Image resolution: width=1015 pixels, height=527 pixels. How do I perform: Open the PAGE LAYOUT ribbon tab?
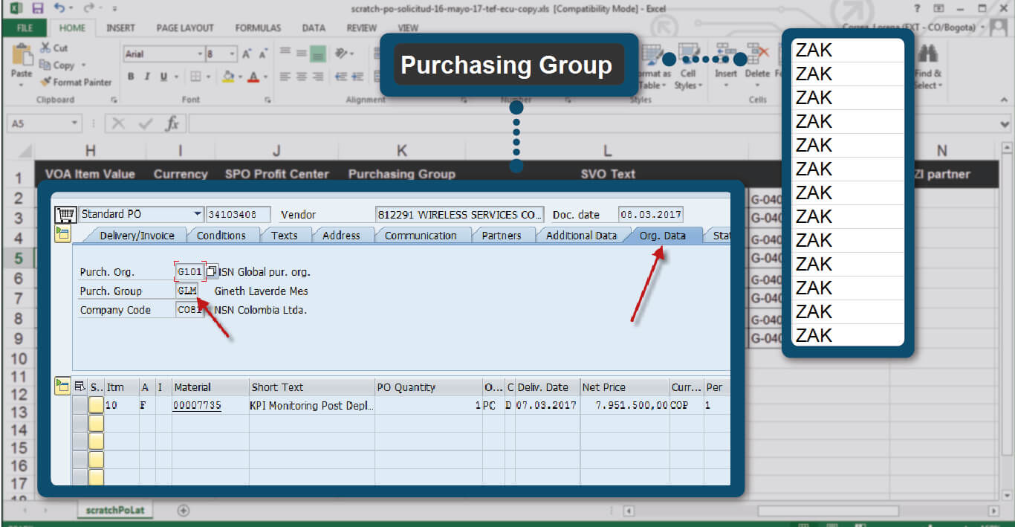(x=185, y=28)
